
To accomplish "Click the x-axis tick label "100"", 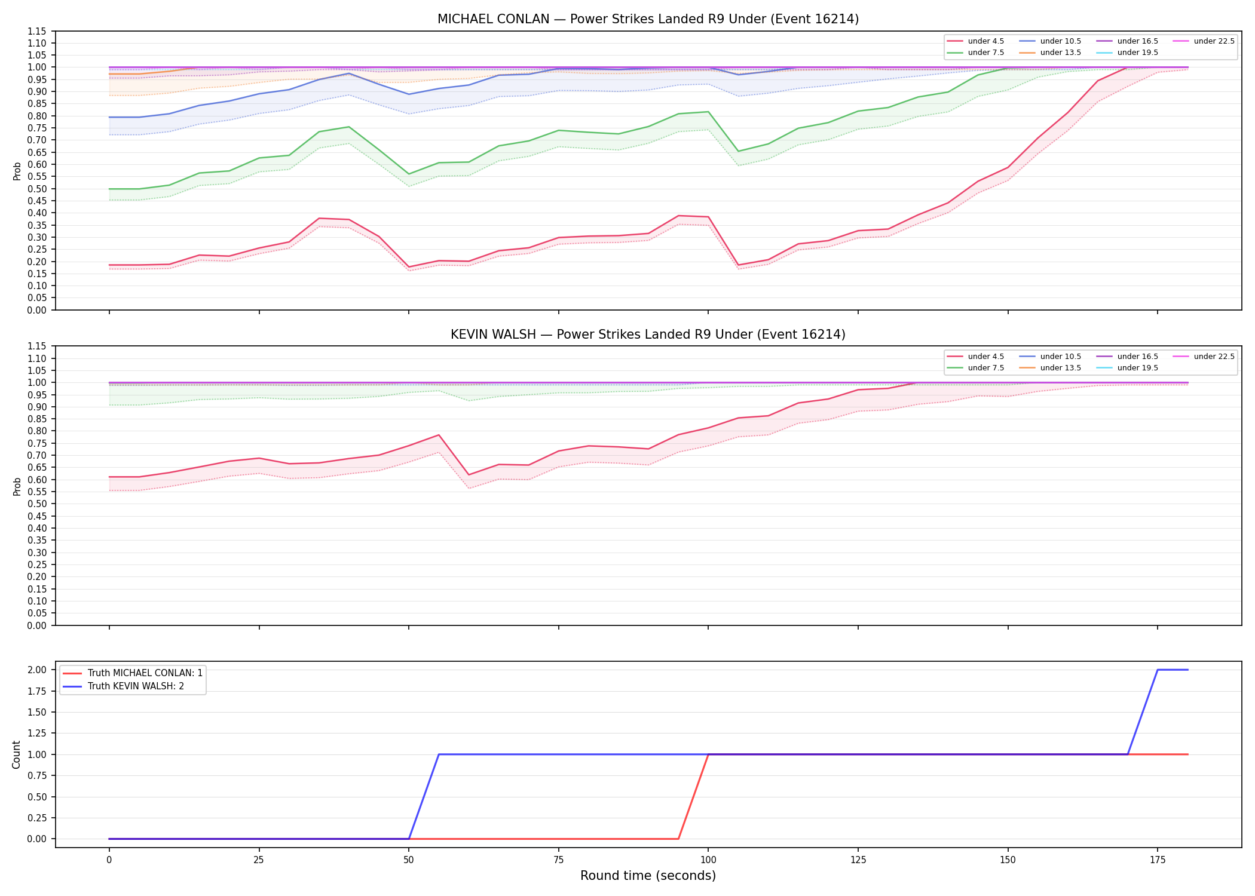I will (708, 860).
